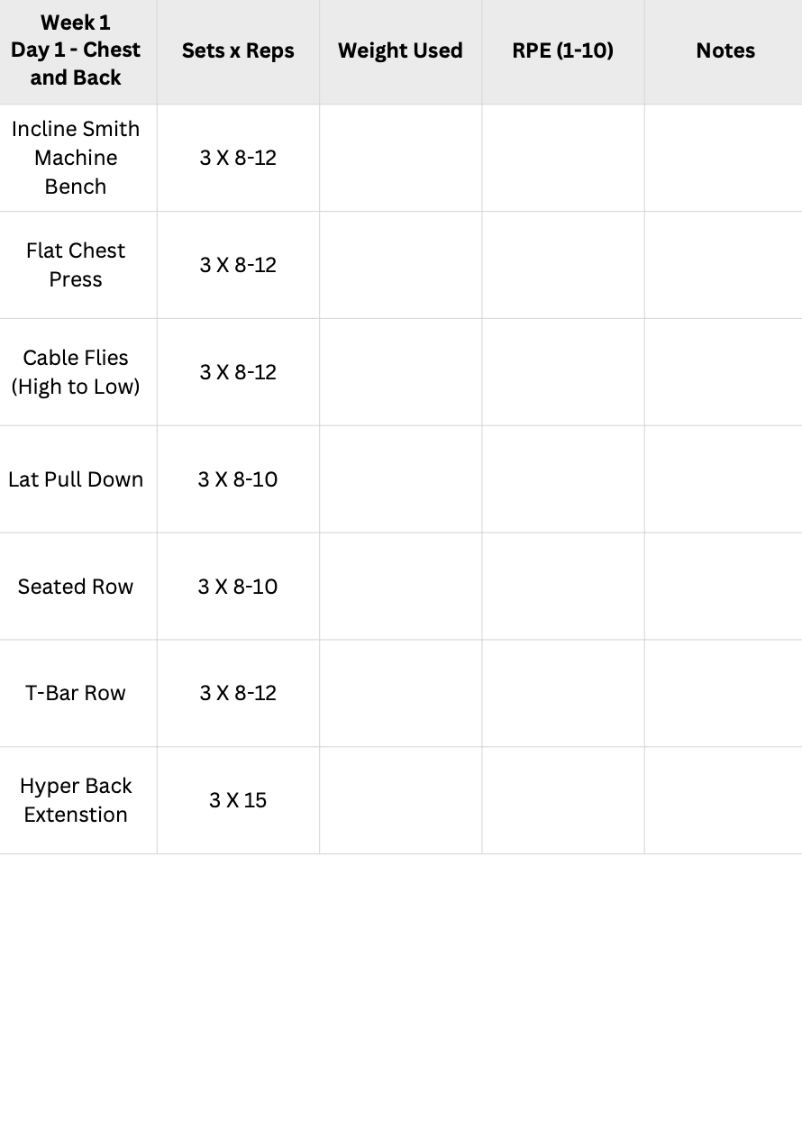The image size is (802, 1139).
Task: Click RPE cell for Flat Chest Press
Action: 562,265
